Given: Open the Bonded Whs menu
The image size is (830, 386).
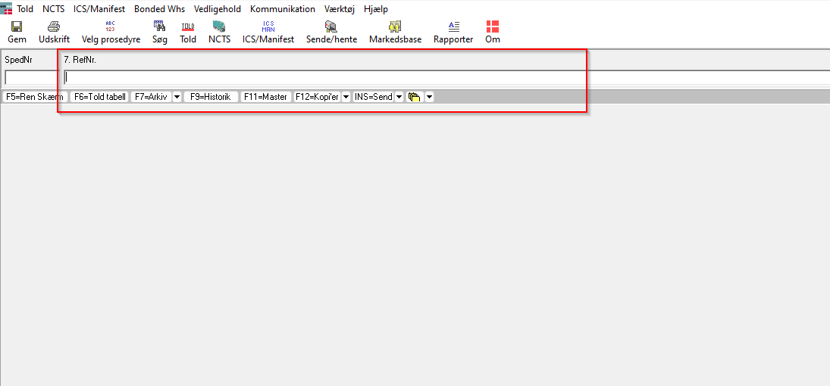Looking at the screenshot, I should click(159, 9).
